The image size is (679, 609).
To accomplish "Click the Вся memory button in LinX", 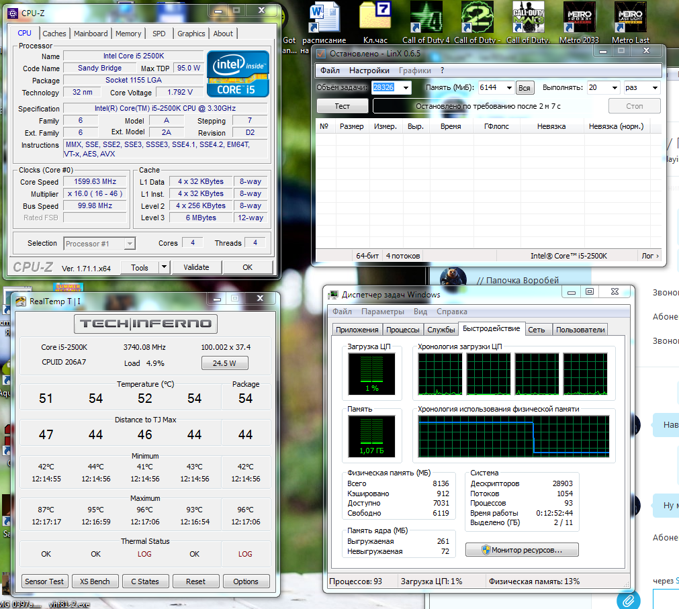I will pos(525,88).
